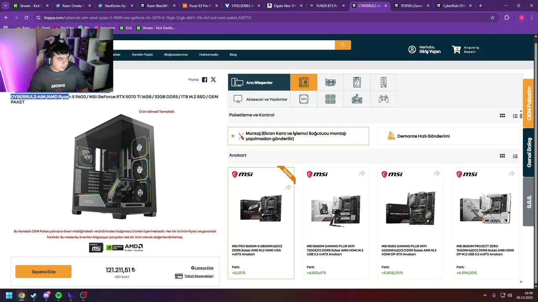
Task: Switch Paketleme ve Kontrol to list view
Action: click(x=515, y=116)
